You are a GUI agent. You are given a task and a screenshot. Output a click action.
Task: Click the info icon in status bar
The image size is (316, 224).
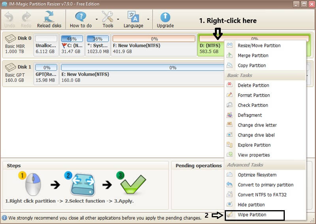pos(4,218)
